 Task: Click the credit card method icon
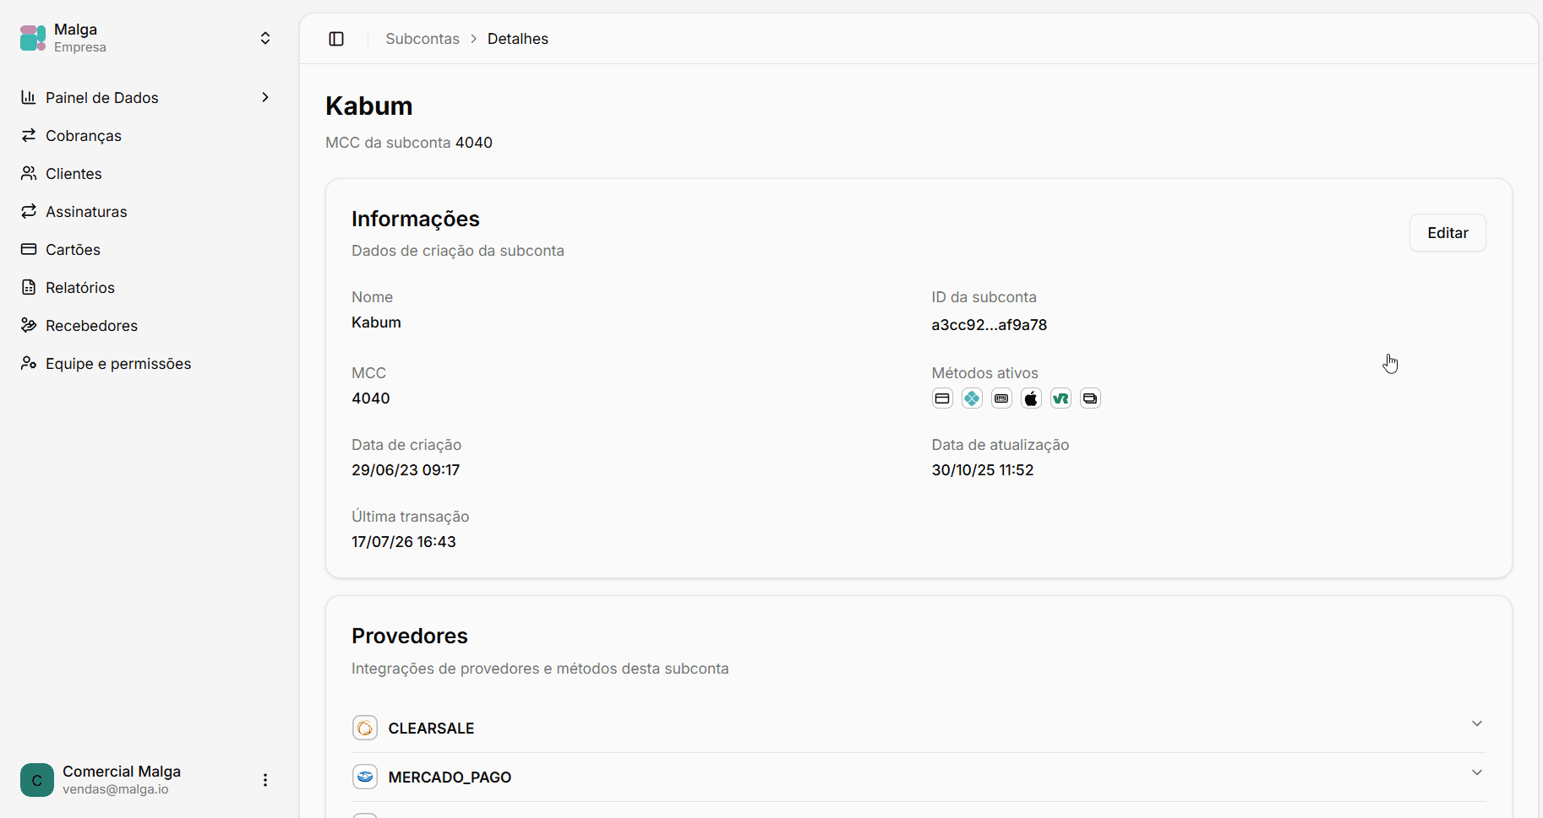[x=942, y=398]
